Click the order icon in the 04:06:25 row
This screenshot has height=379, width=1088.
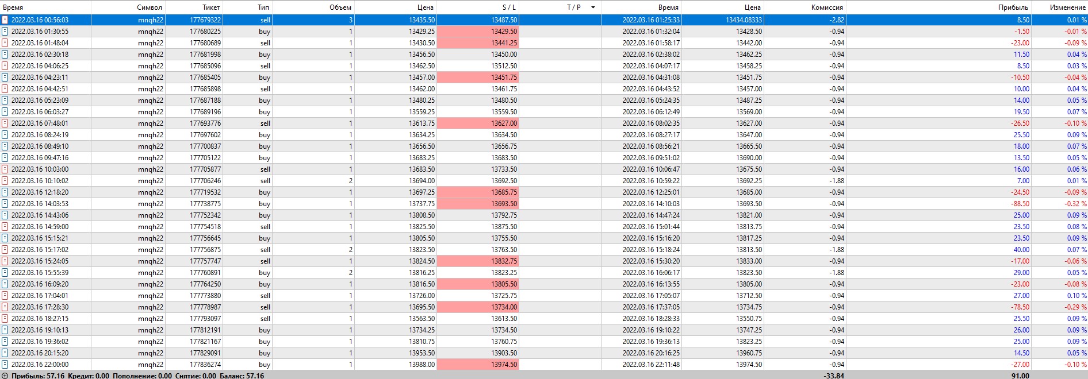(x=5, y=66)
